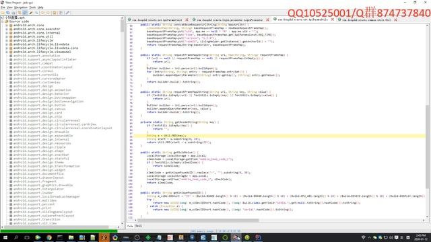Click the getNcodeString method declaration
Viewport: 431px width, 242px height.
[x=180, y=122]
